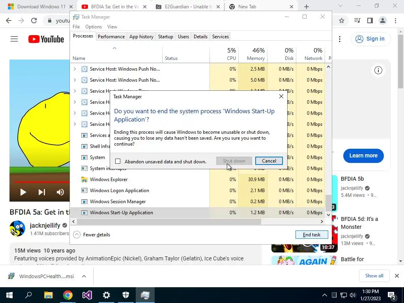Show hidden system tray icons

pos(324,295)
